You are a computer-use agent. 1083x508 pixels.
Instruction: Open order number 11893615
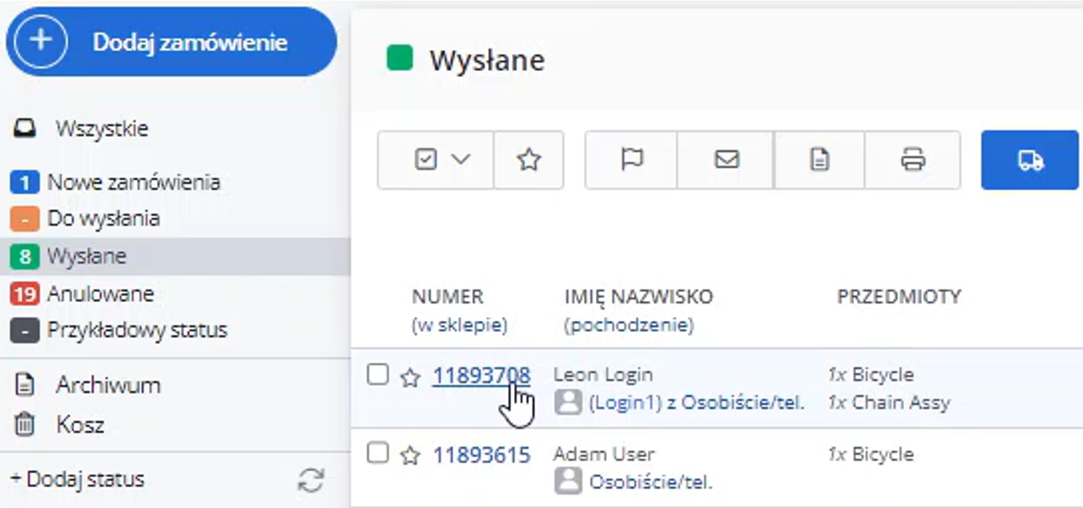coord(481,455)
